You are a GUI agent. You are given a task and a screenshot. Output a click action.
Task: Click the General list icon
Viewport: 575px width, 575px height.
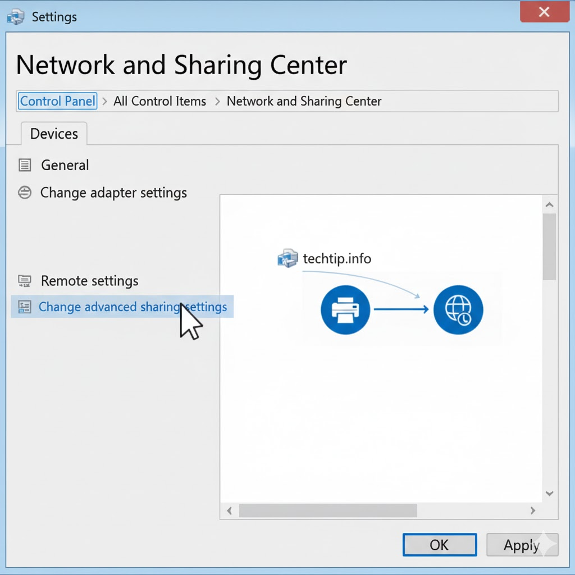click(25, 165)
